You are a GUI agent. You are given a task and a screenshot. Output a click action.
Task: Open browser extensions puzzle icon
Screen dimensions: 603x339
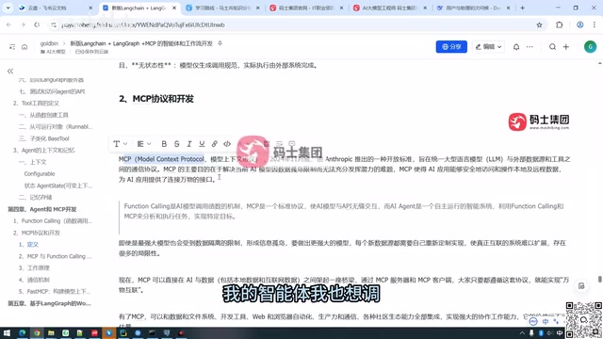[559, 25]
